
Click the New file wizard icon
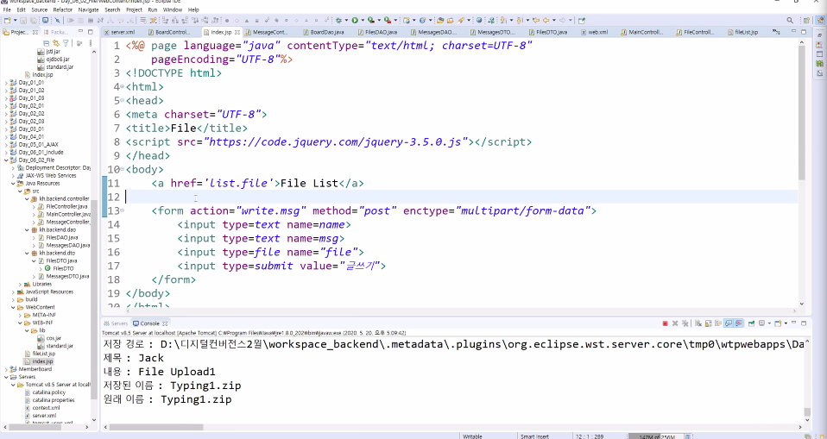coord(8,21)
